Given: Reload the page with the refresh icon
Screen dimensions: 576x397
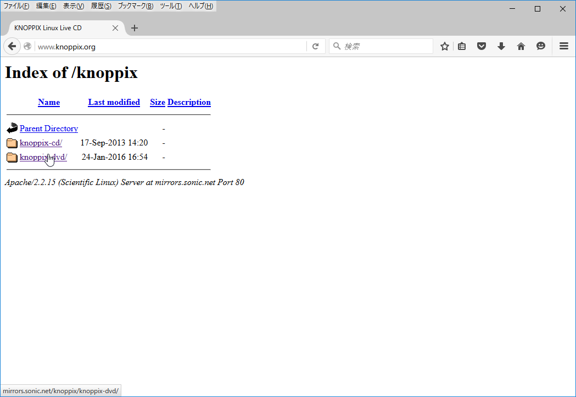Looking at the screenshot, I should [315, 46].
